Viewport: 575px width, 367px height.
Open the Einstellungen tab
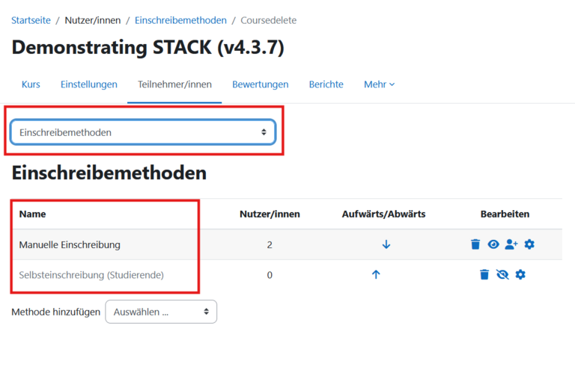[x=89, y=84]
